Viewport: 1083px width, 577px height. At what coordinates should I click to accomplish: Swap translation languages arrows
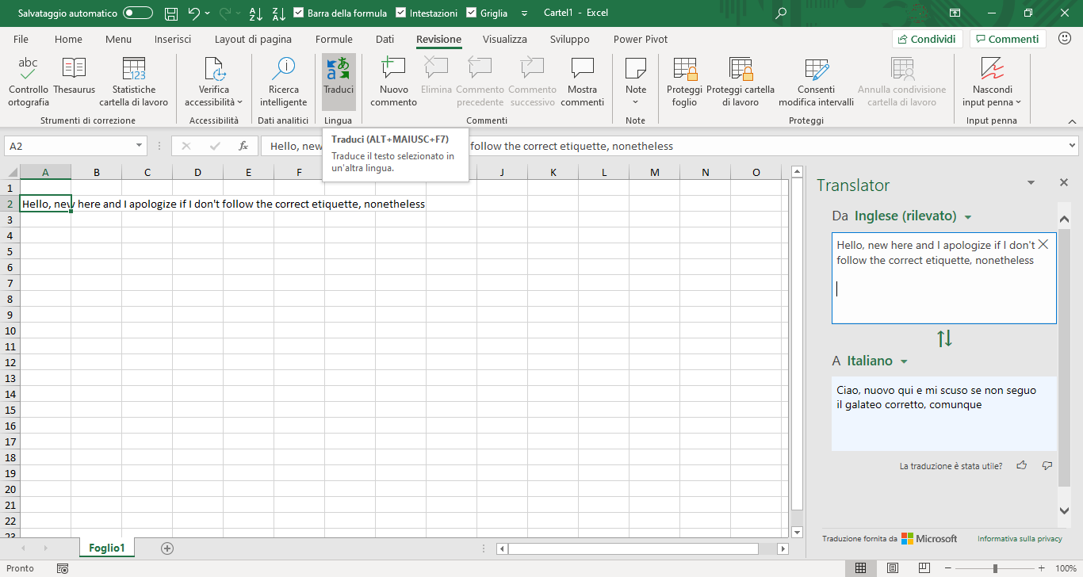click(x=944, y=338)
